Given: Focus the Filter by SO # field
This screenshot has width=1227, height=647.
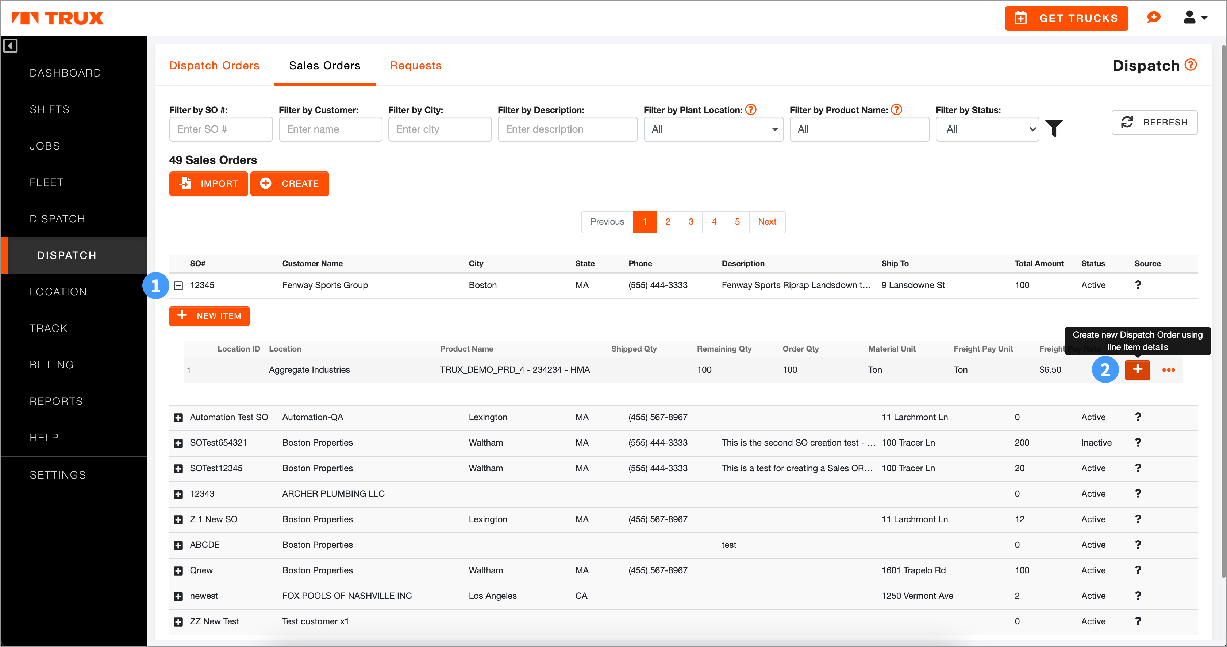Looking at the screenshot, I should tap(221, 129).
